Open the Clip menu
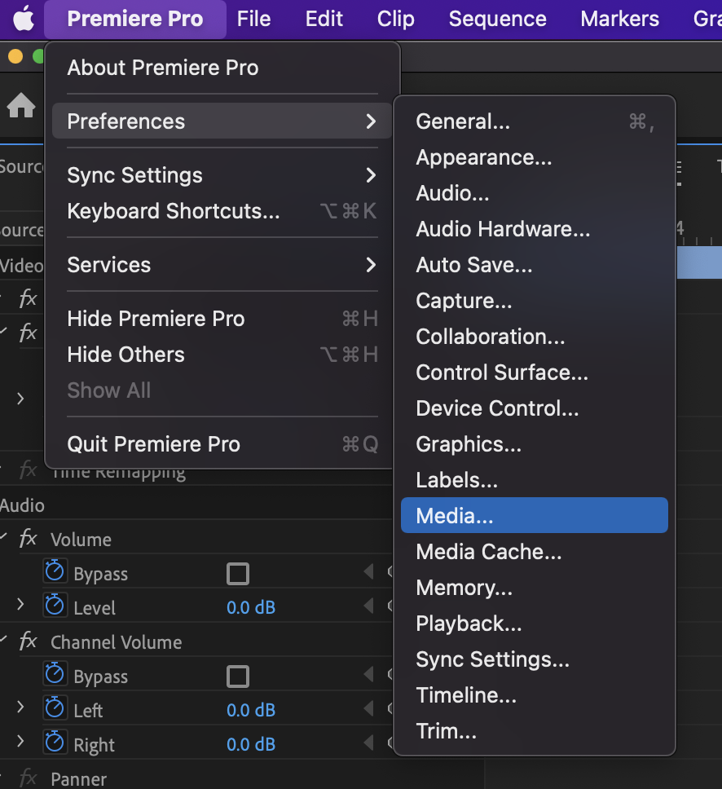The image size is (722, 789). click(396, 19)
